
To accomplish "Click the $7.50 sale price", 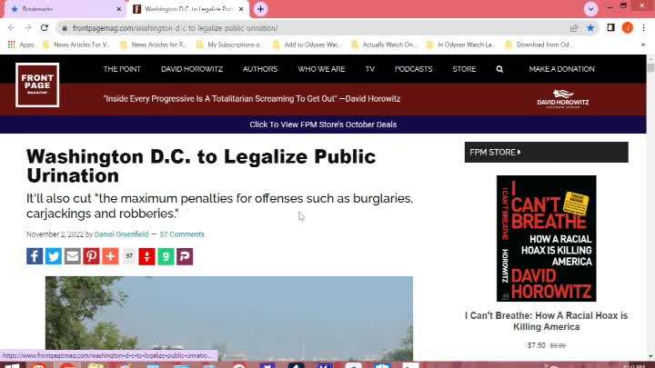I will point(537,345).
